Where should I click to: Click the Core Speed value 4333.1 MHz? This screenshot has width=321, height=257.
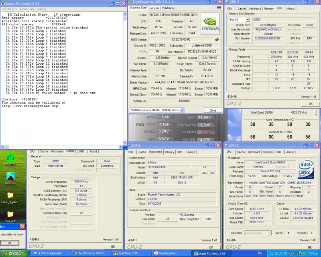[x=256, y=209]
